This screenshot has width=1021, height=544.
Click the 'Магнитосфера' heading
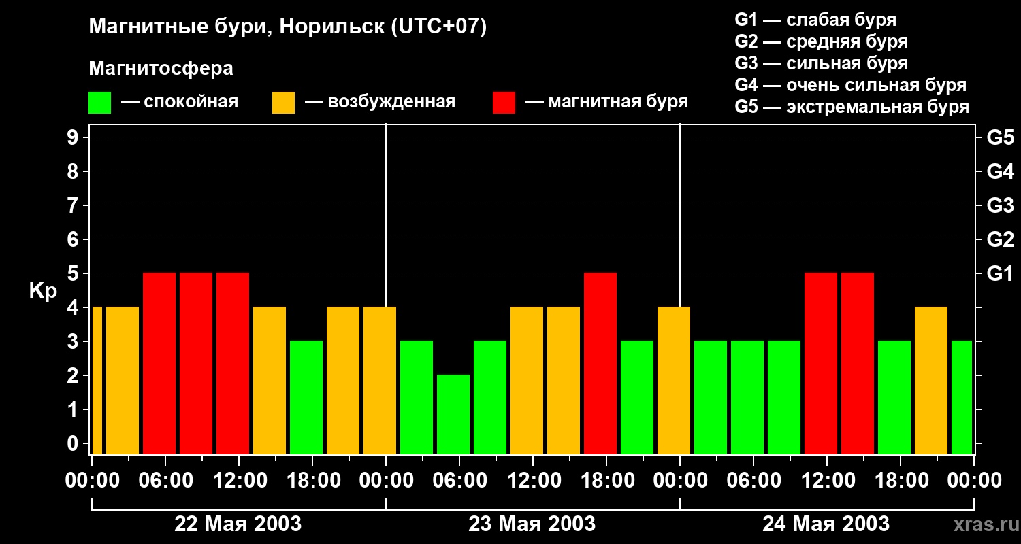(161, 69)
